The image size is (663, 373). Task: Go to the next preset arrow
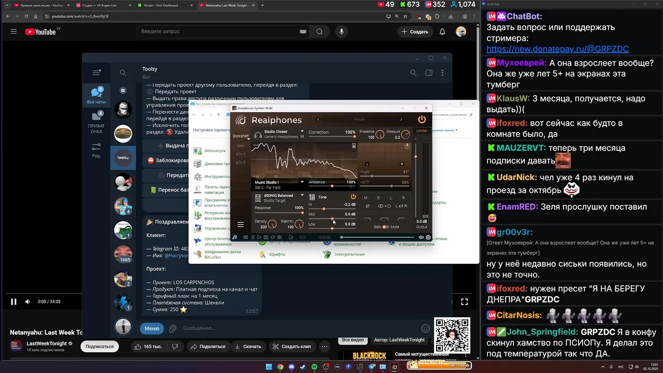(x=401, y=119)
